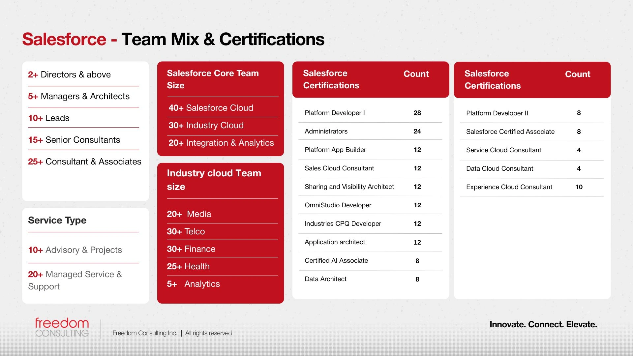This screenshot has height=356, width=633.
Task: Select '2+ Directors & above' row
Action: pyautogui.click(x=69, y=74)
